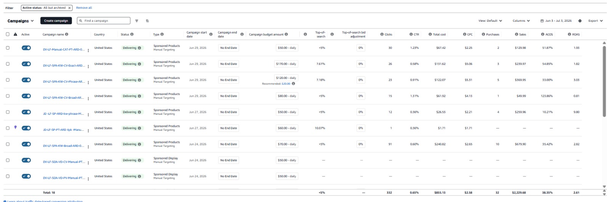The image size is (610, 202).
Task: Show info icon for Status column header
Action: 132,34
